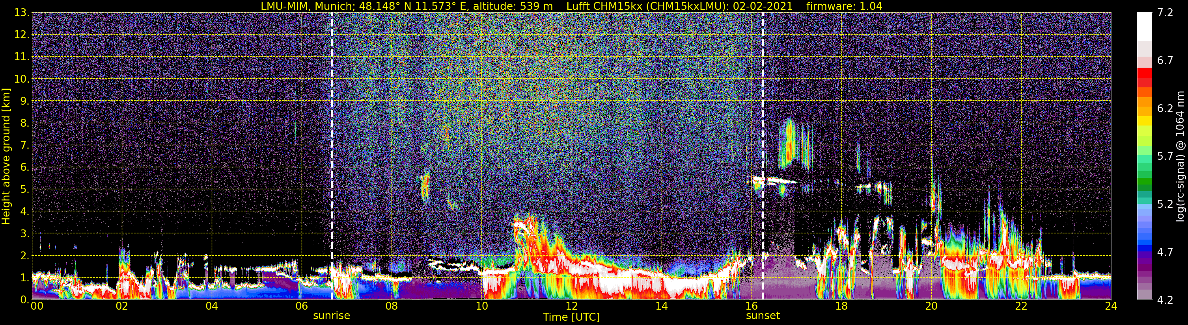Click the time axis tick label 22
This screenshot has height=325, width=1188.
tap(1021, 307)
